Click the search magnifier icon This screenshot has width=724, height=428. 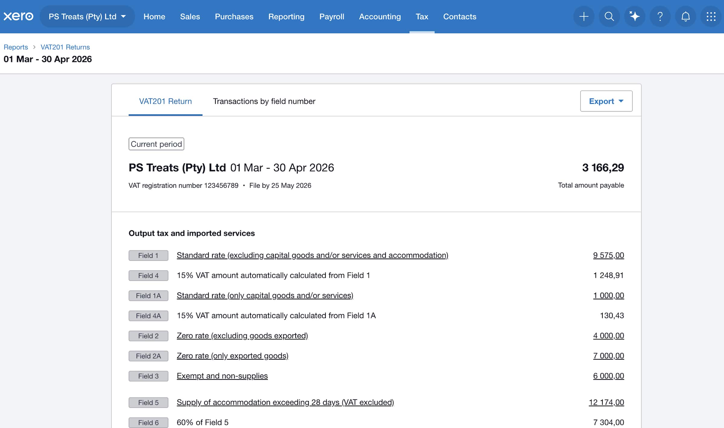(x=609, y=16)
